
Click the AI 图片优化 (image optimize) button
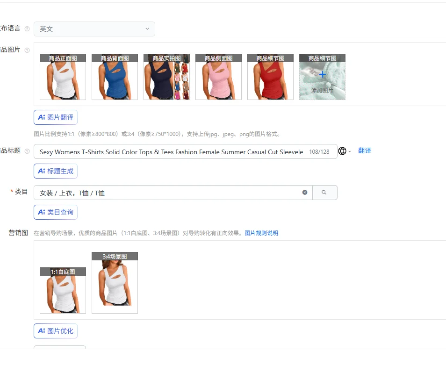coord(55,330)
